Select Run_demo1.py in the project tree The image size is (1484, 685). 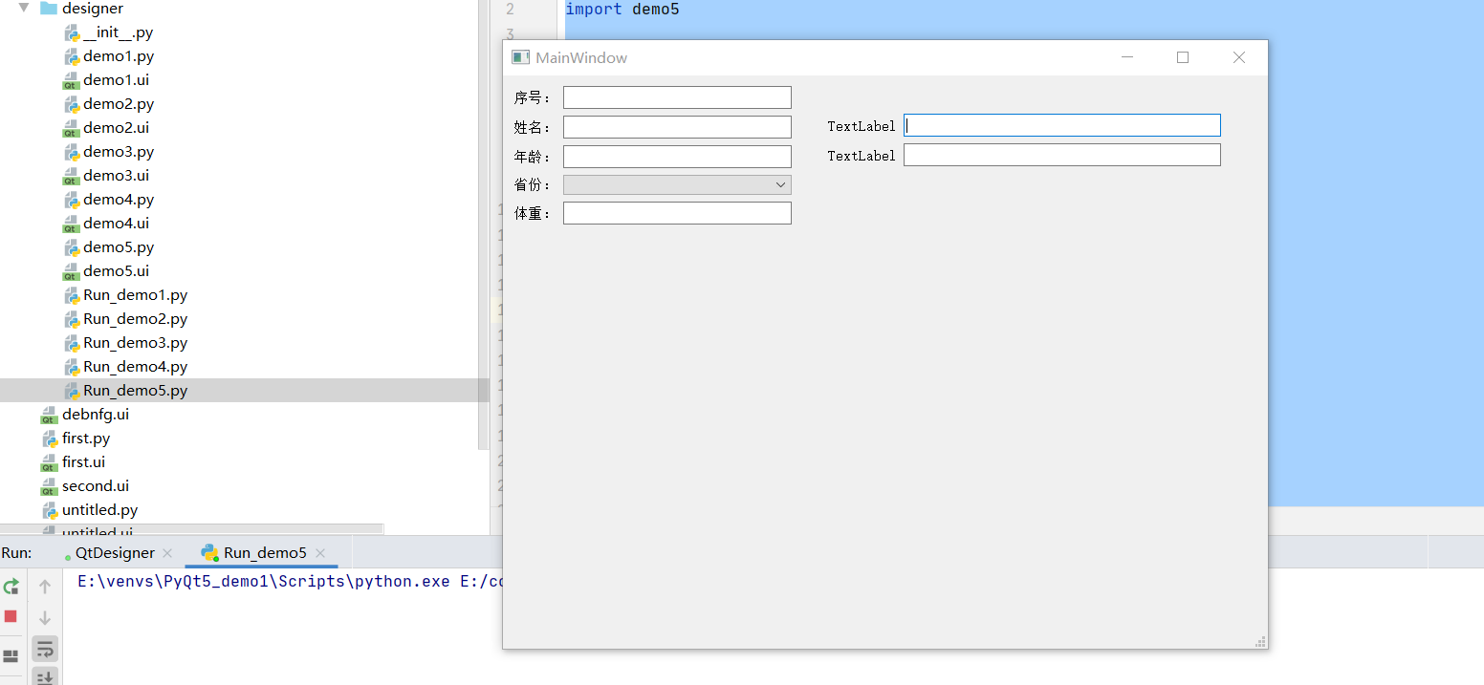tap(135, 295)
